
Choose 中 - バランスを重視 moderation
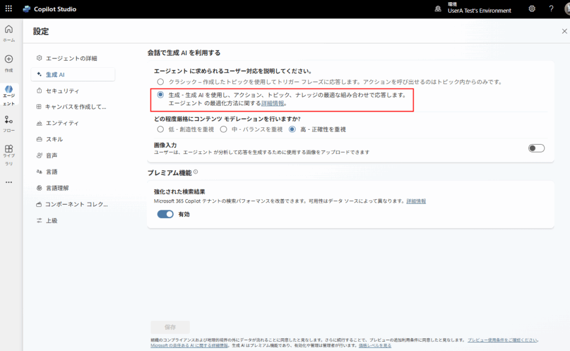[x=224, y=130]
